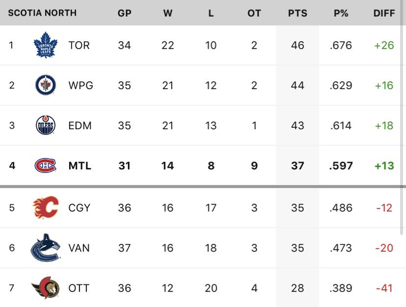Click the VAN team name
The width and height of the screenshot is (406, 307).
tap(79, 248)
